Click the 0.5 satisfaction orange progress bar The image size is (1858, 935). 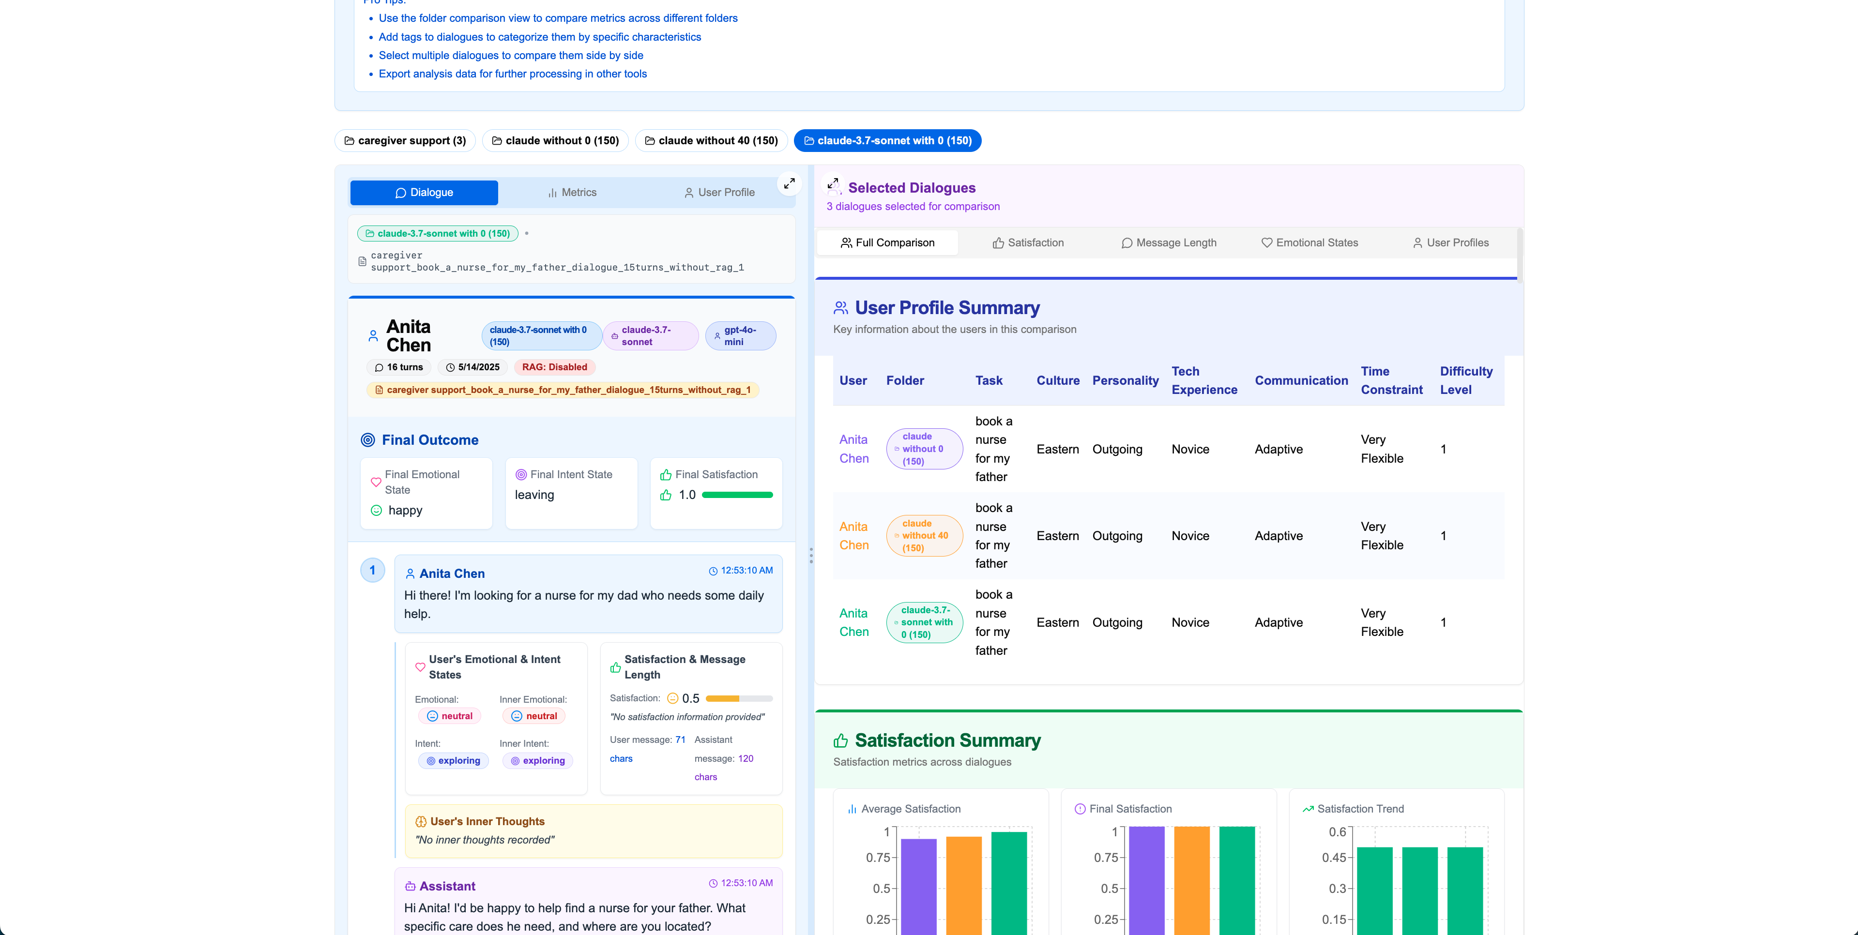(739, 698)
